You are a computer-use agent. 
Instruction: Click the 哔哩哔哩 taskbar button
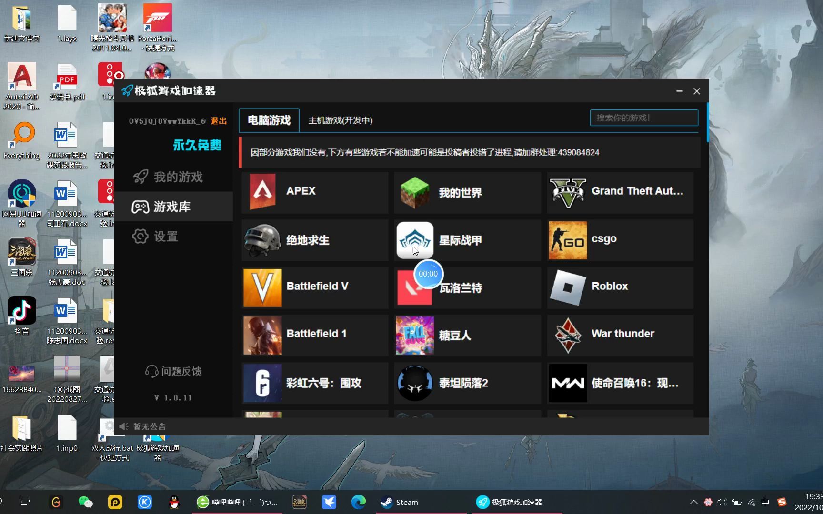click(237, 502)
